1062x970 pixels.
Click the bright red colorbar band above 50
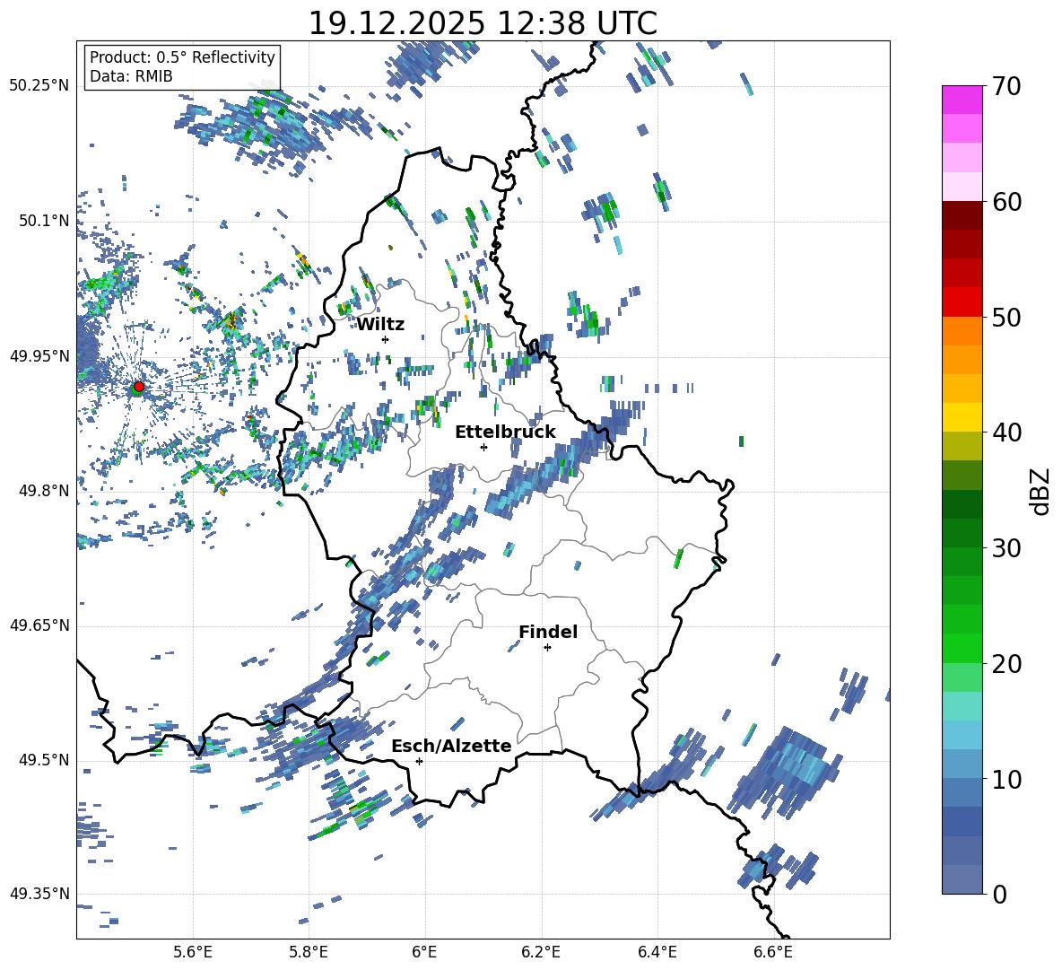(x=962, y=302)
